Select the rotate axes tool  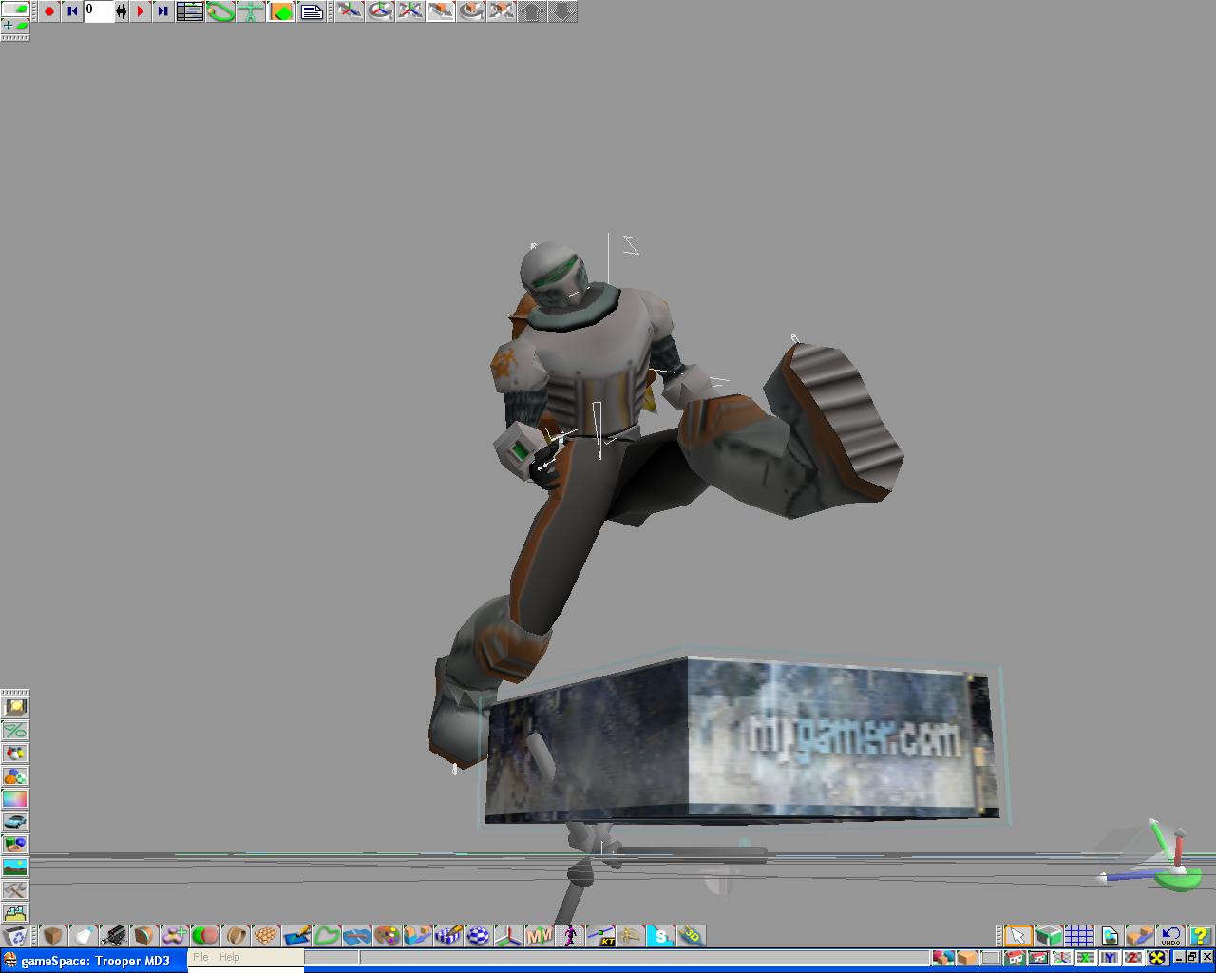pyautogui.click(x=380, y=11)
